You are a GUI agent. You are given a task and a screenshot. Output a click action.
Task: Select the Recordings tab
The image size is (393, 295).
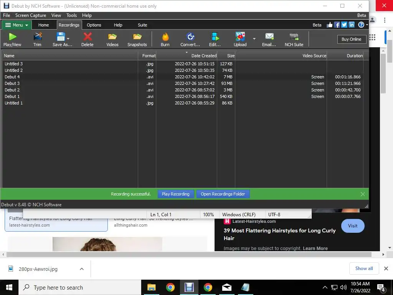pyautogui.click(x=69, y=25)
